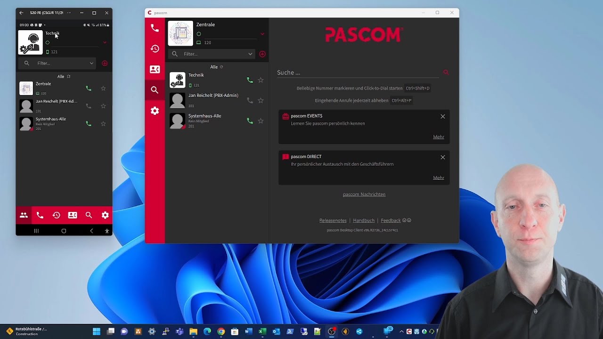This screenshot has height=339, width=603.
Task: Call Jan Reichelt in desktop contact list
Action: tap(250, 100)
